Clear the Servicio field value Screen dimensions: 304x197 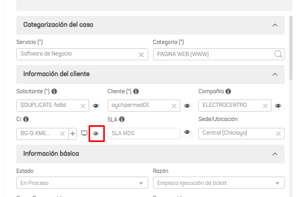[x=141, y=54]
